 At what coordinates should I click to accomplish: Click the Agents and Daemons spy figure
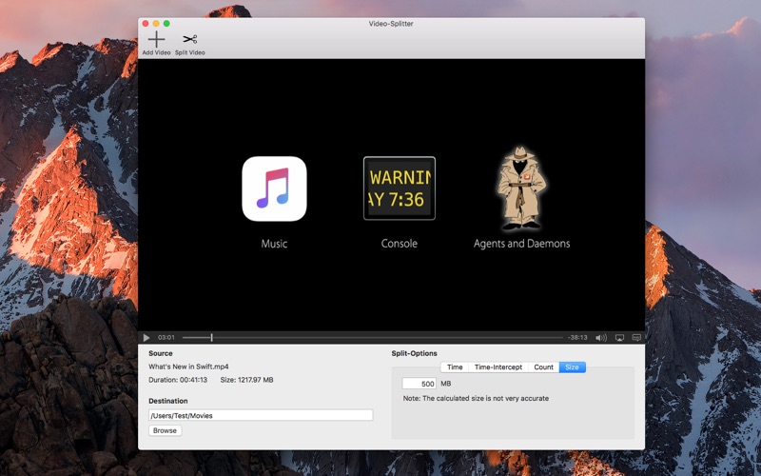pyautogui.click(x=520, y=188)
